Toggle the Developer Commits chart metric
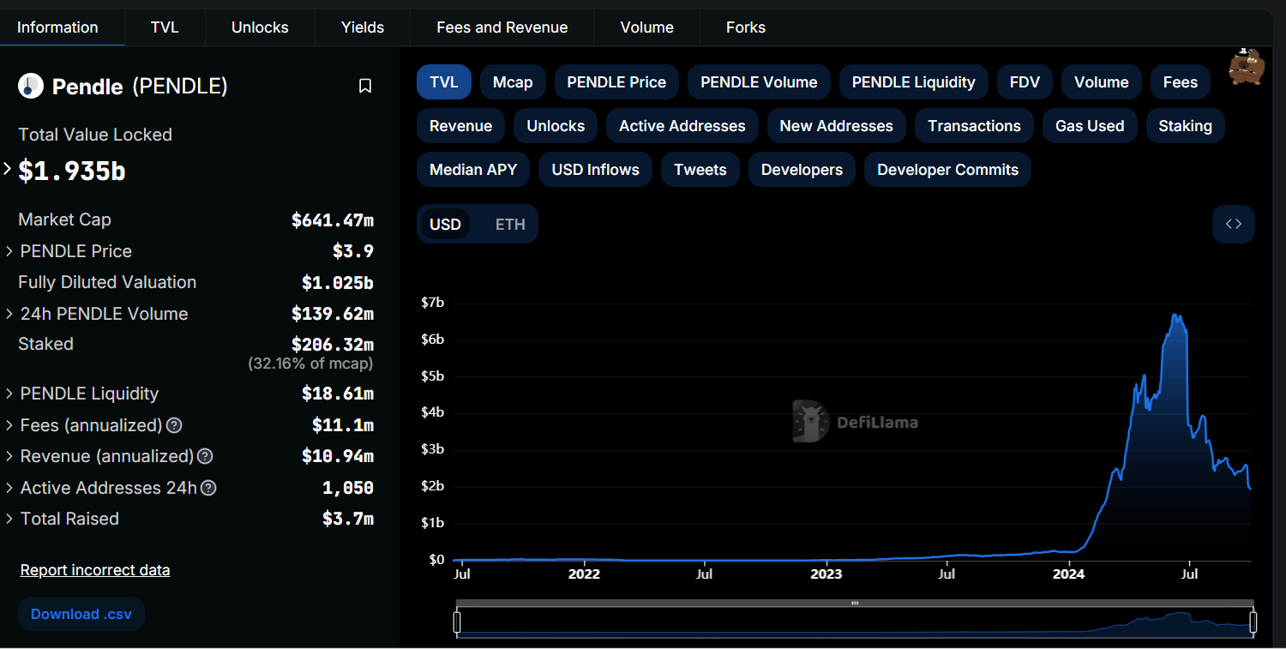The width and height of the screenshot is (1286, 649). coord(947,170)
